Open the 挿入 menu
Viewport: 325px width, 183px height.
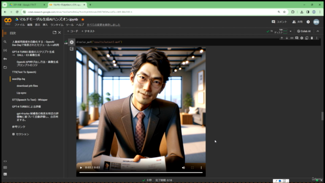[x=45, y=25]
